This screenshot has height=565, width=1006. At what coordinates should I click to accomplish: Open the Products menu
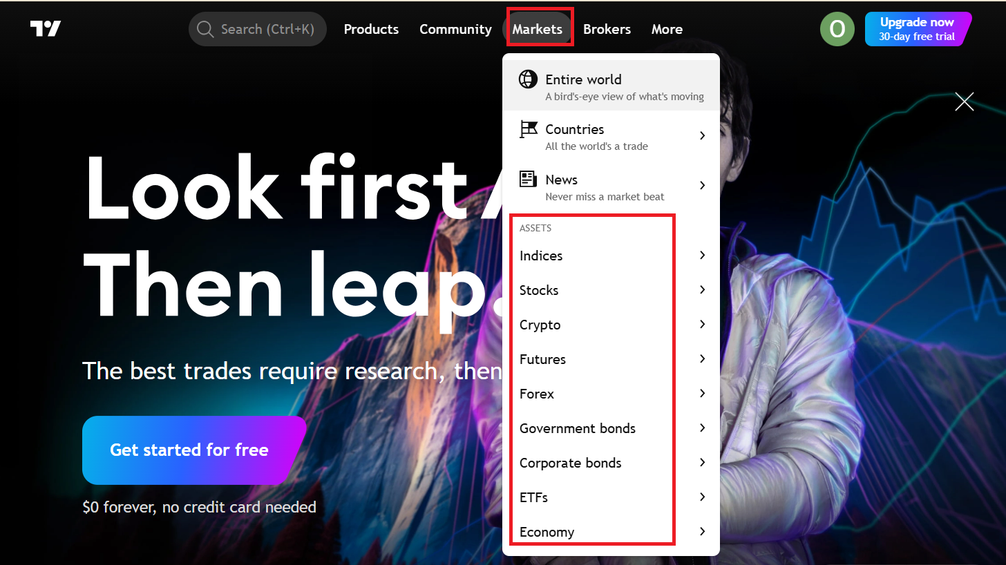[371, 29]
